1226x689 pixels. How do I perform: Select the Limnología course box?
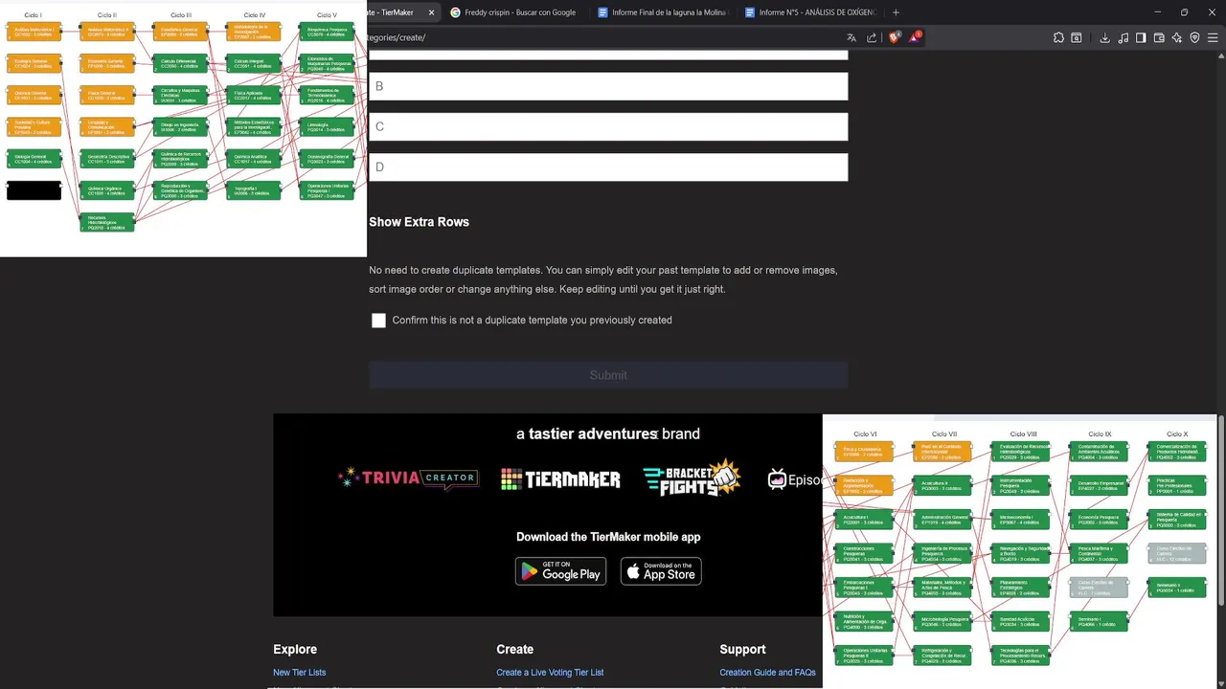click(x=327, y=126)
